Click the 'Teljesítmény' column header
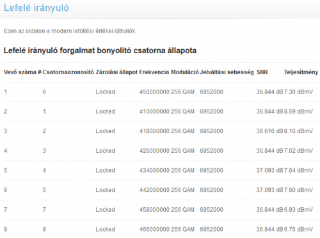Screen dimensions: 320x238 tap(301, 72)
